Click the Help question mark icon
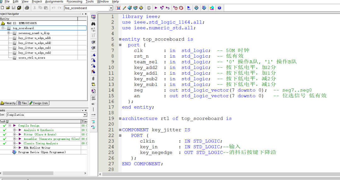The height and width of the screenshot is (180, 340). click(219, 8)
